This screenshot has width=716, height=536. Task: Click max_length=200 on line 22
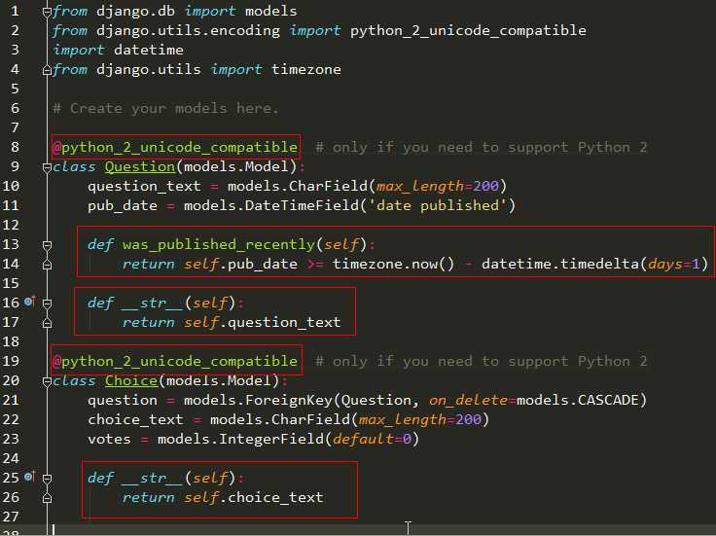[x=419, y=419]
